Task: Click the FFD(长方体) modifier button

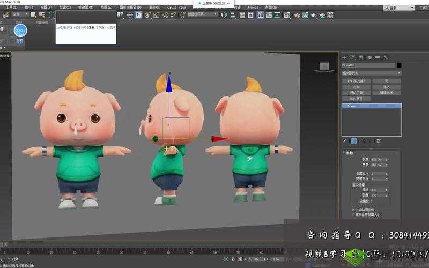Action: click(356, 81)
